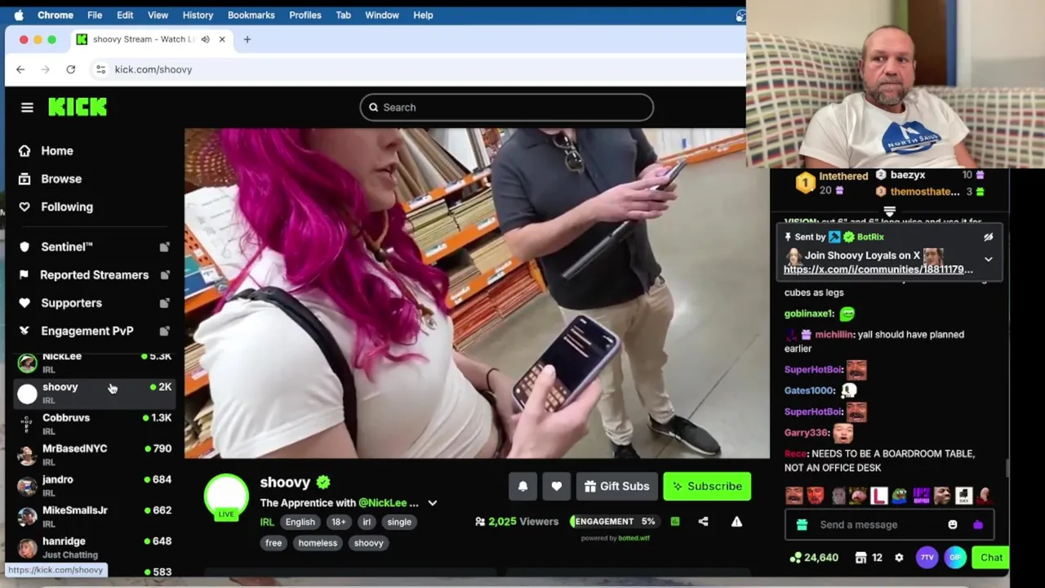Expand the pinned BotRix message chevron
The image size is (1045, 588).
989,260
